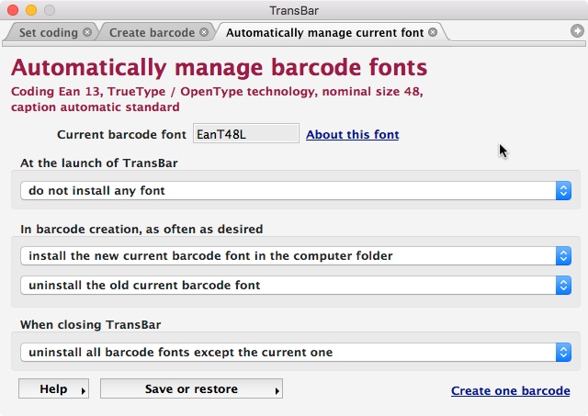Close the Create barcode tab
The image size is (588, 416).
(204, 32)
